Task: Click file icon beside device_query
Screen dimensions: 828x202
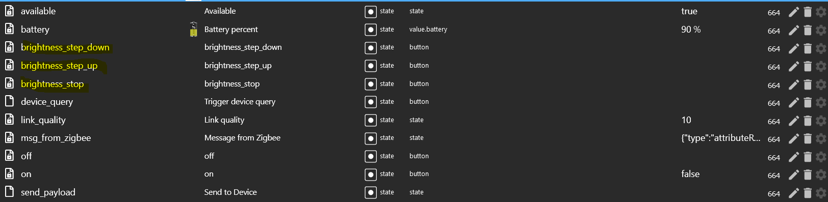Action: click(9, 101)
